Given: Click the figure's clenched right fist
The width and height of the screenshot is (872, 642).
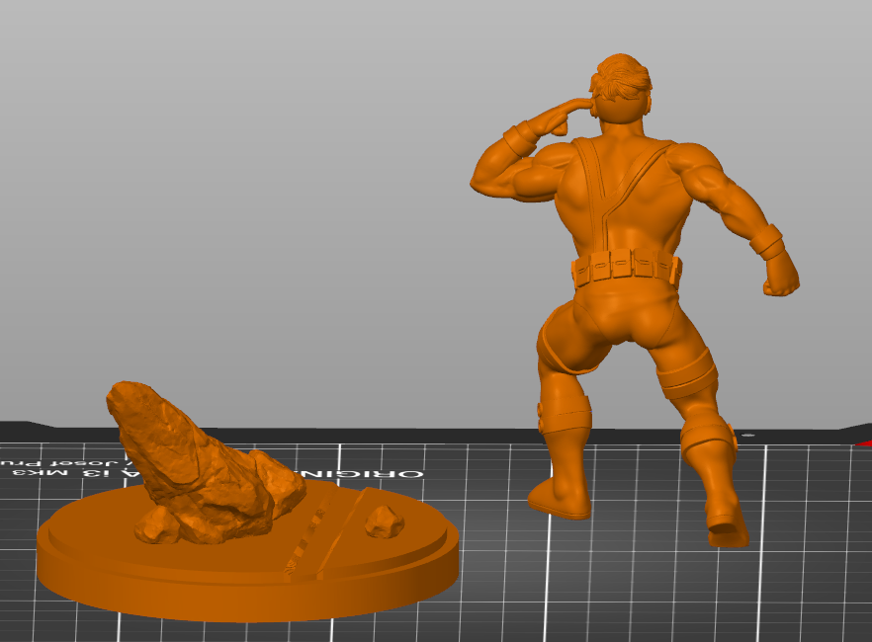Looking at the screenshot, I should click(x=781, y=277).
